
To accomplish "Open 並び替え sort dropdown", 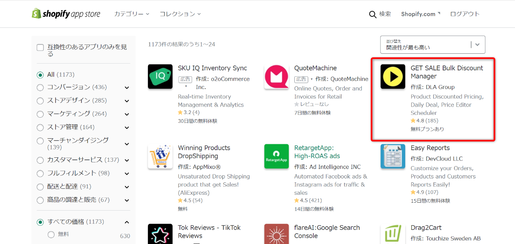I will click(433, 45).
